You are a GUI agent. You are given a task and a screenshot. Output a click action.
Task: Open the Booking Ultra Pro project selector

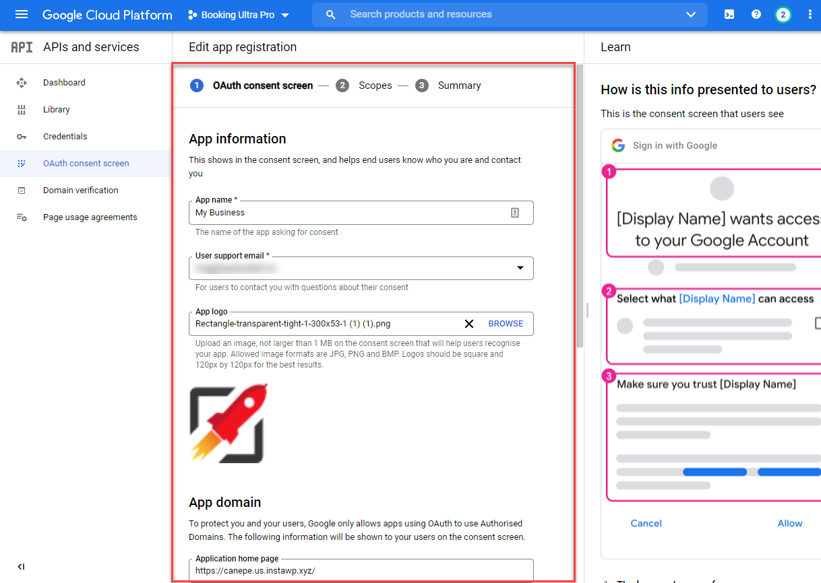click(239, 15)
